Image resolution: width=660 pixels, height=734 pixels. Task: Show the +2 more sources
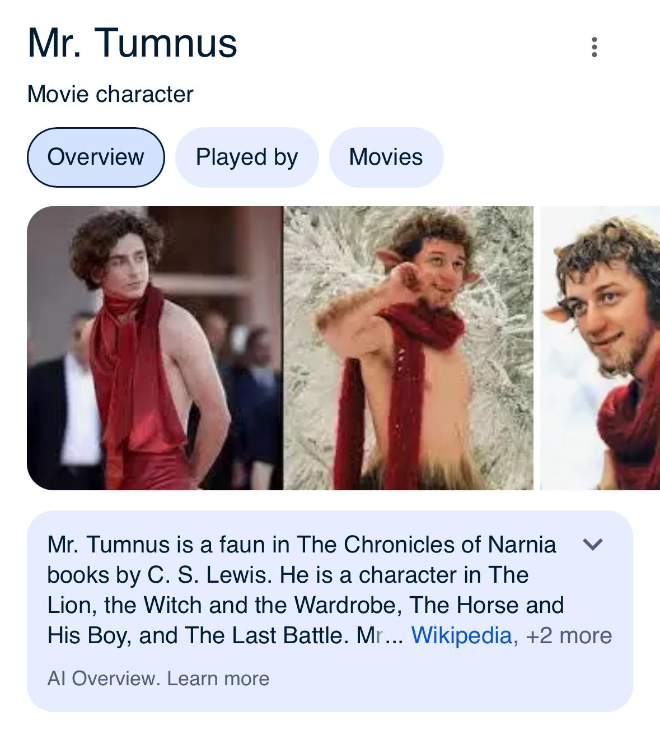click(x=569, y=635)
